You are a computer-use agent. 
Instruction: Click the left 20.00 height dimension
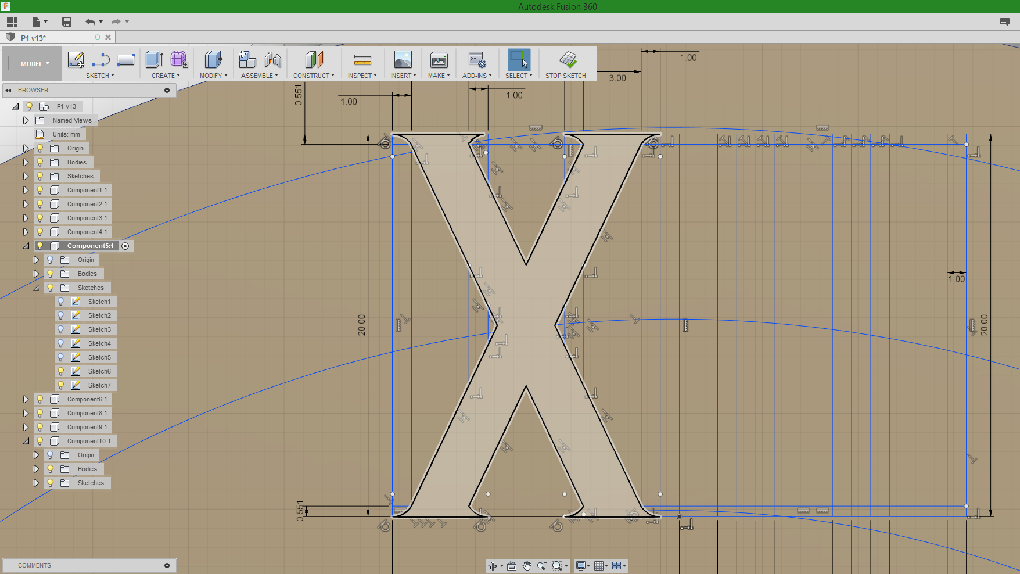click(x=361, y=325)
